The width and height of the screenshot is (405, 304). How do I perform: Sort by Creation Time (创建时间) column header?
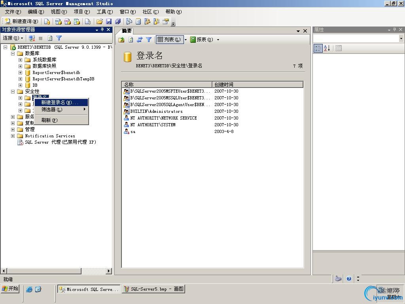click(257, 85)
